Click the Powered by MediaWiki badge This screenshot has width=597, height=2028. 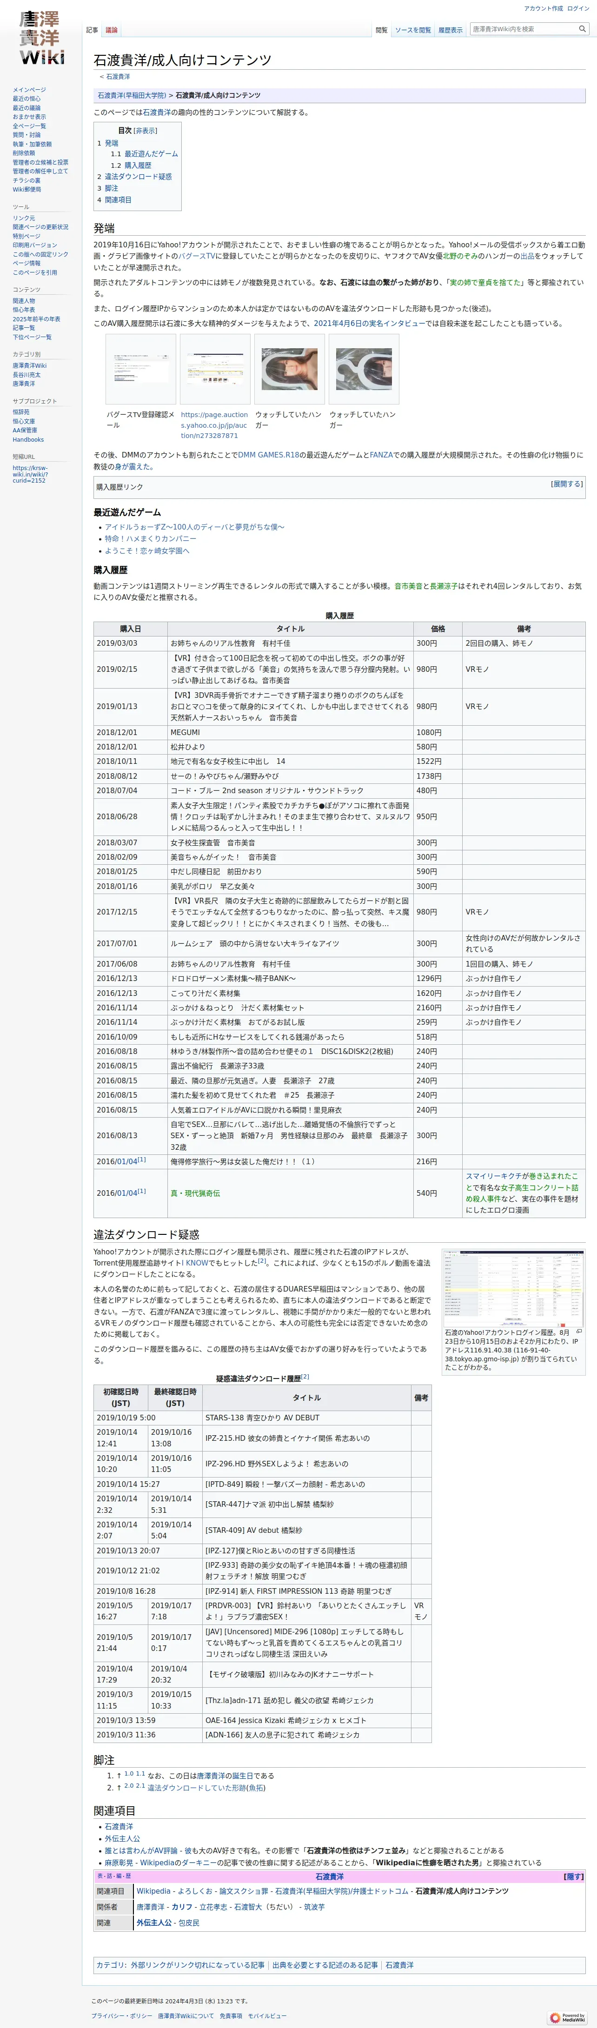click(x=568, y=2017)
